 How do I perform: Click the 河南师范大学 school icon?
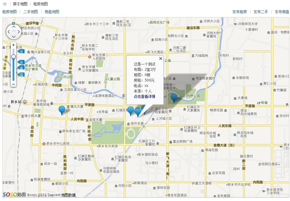[235, 24]
